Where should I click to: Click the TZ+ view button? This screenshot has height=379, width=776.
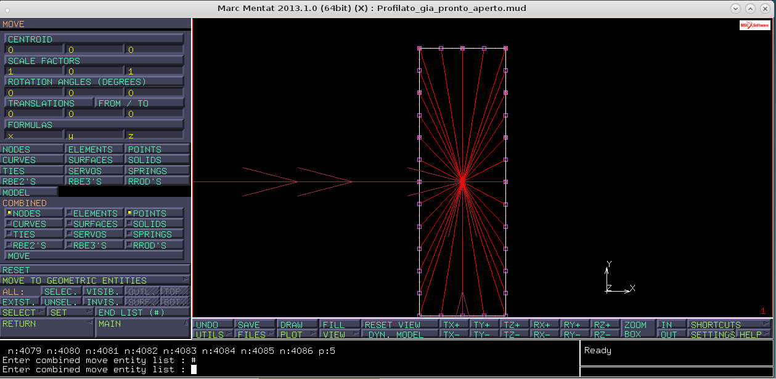click(x=515, y=324)
